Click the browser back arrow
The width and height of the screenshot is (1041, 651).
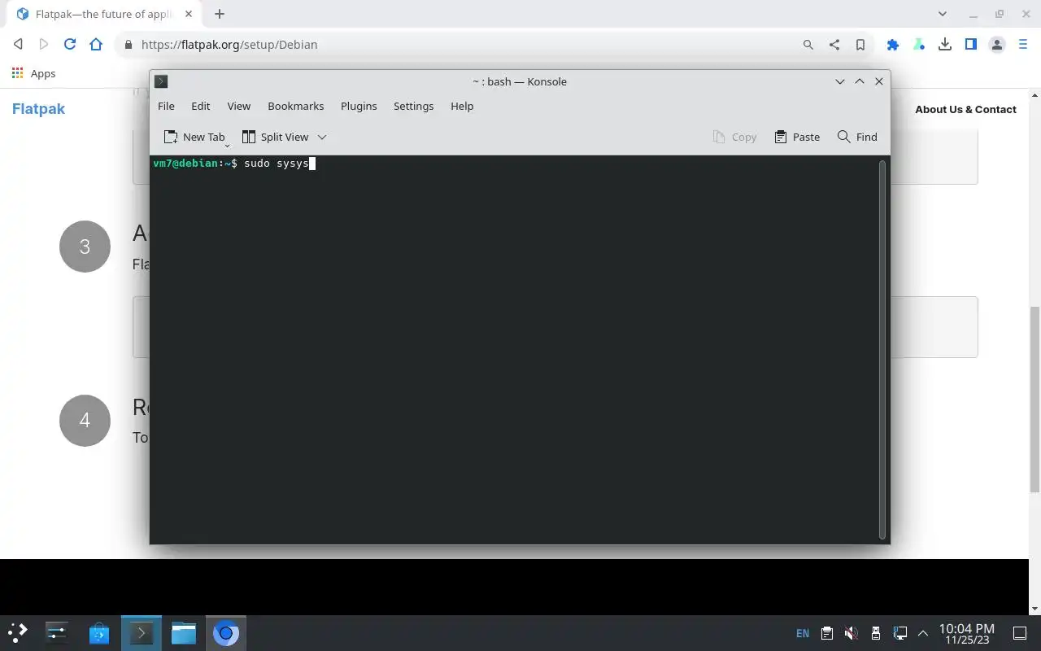click(x=18, y=45)
